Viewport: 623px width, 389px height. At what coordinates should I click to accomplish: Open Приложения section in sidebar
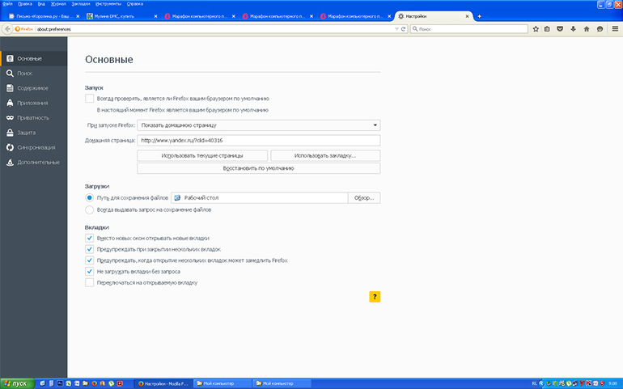coord(34,103)
